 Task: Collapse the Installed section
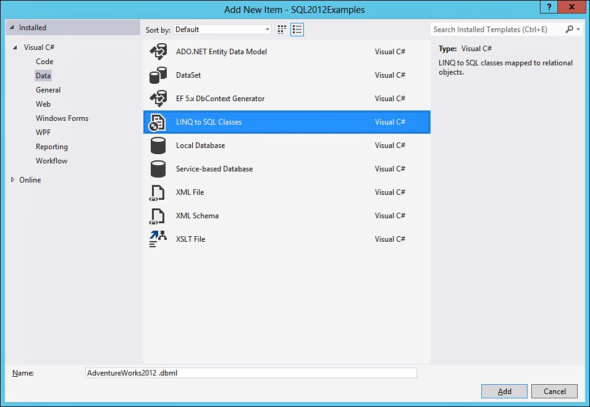point(12,28)
